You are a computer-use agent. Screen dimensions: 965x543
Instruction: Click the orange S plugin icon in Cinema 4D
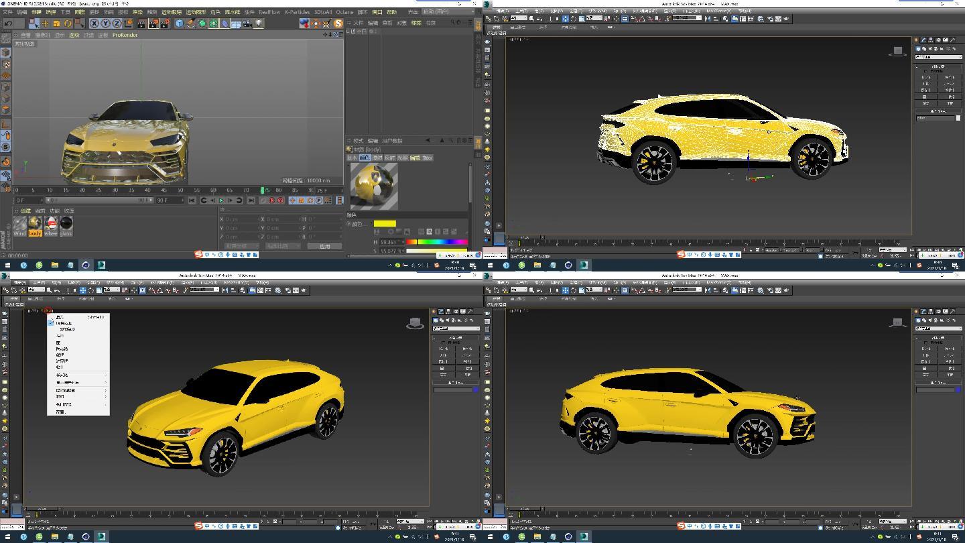pyautogui.click(x=338, y=23)
